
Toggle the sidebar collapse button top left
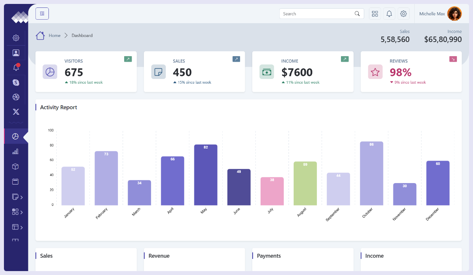(x=42, y=13)
